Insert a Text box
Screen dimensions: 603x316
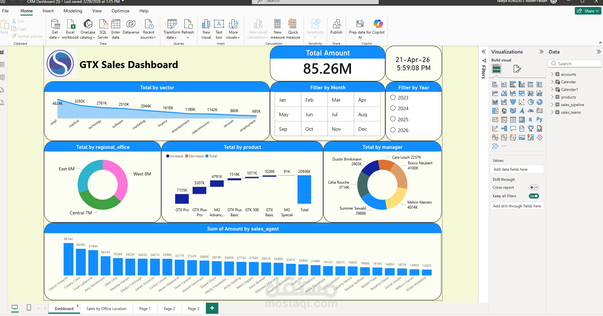pyautogui.click(x=219, y=29)
